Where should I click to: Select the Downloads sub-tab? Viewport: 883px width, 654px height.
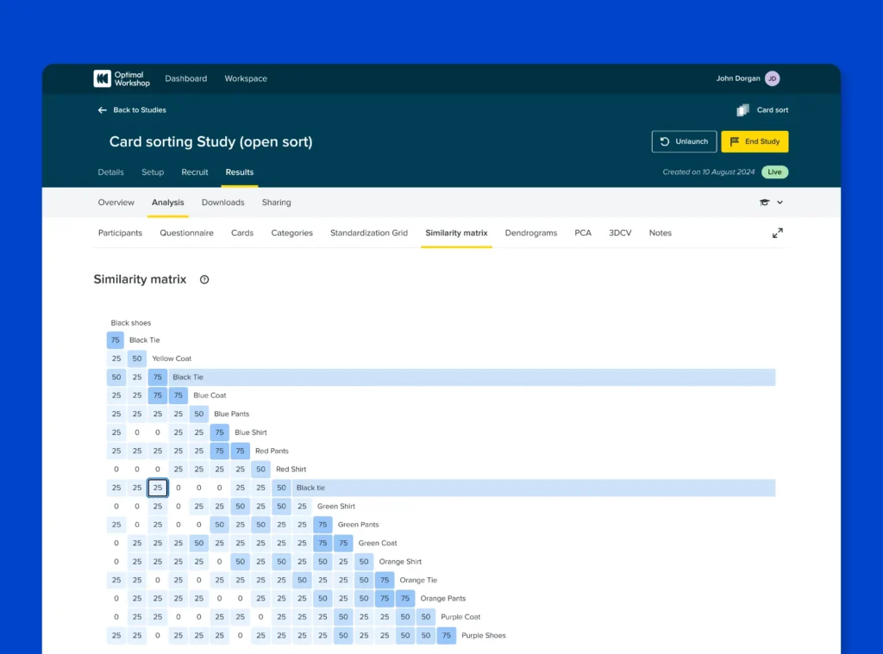tap(223, 202)
